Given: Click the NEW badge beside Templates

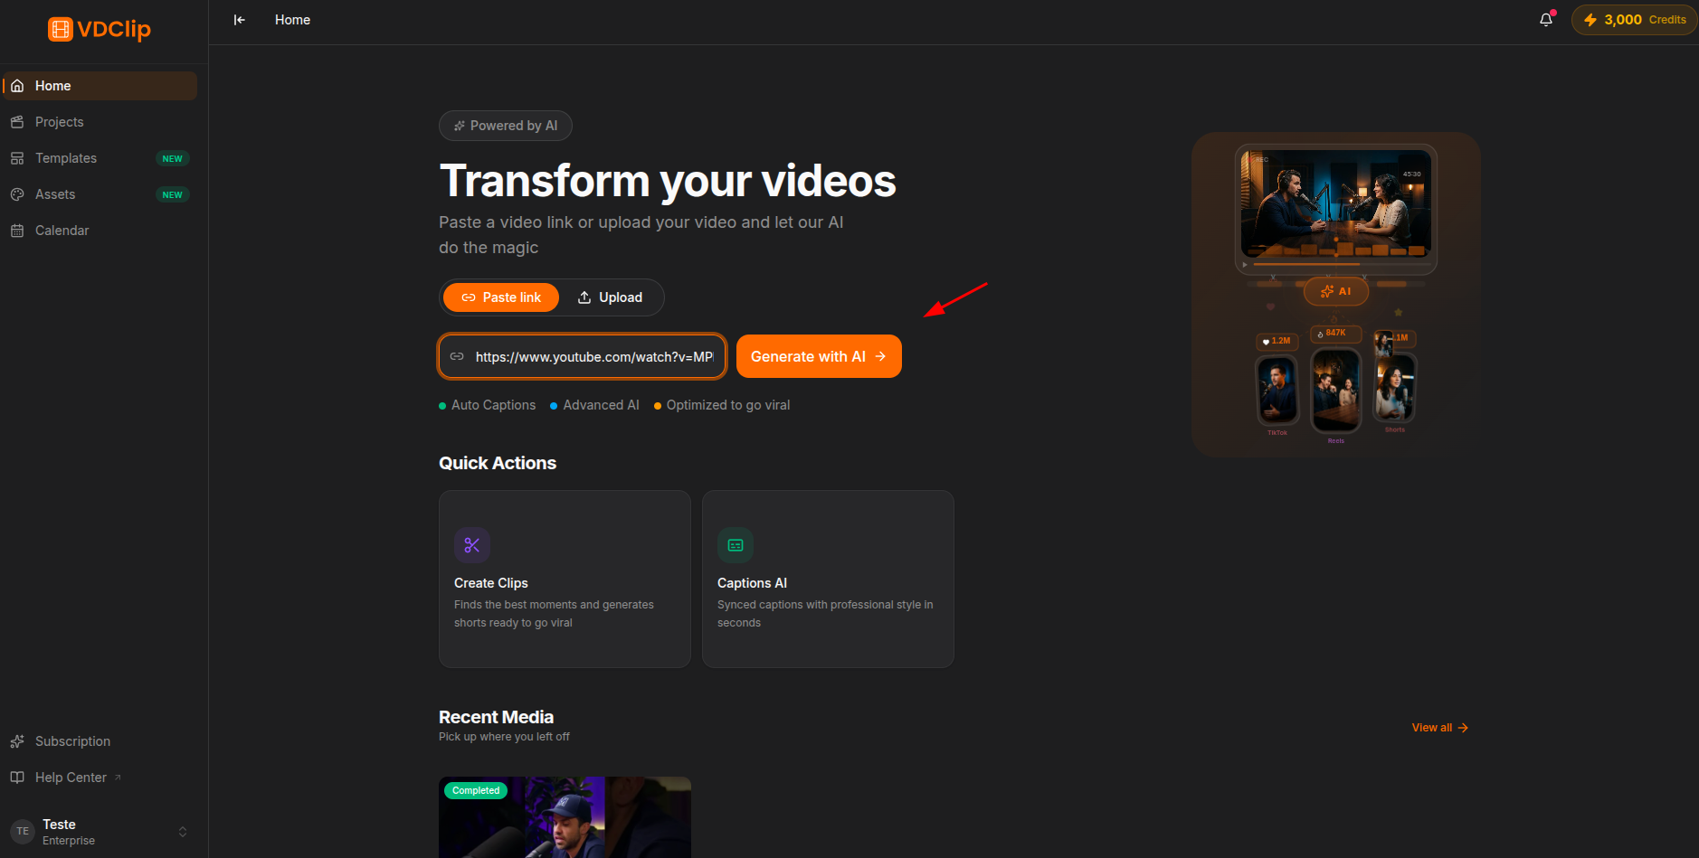Looking at the screenshot, I should [172, 159].
